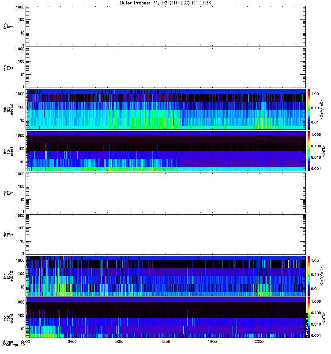Screen dimensions: 331x354
Task: Click the color bar beside thb fbk edc12 panel
Action: tap(309, 109)
